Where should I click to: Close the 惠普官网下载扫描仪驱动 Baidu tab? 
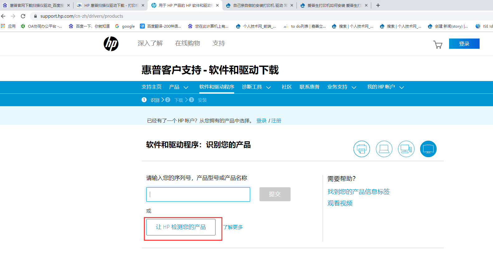(x=69, y=5)
